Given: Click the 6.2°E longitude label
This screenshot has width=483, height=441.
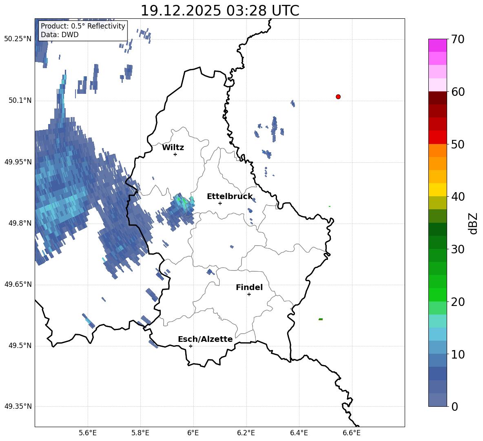Looking at the screenshot, I should pos(246,433).
